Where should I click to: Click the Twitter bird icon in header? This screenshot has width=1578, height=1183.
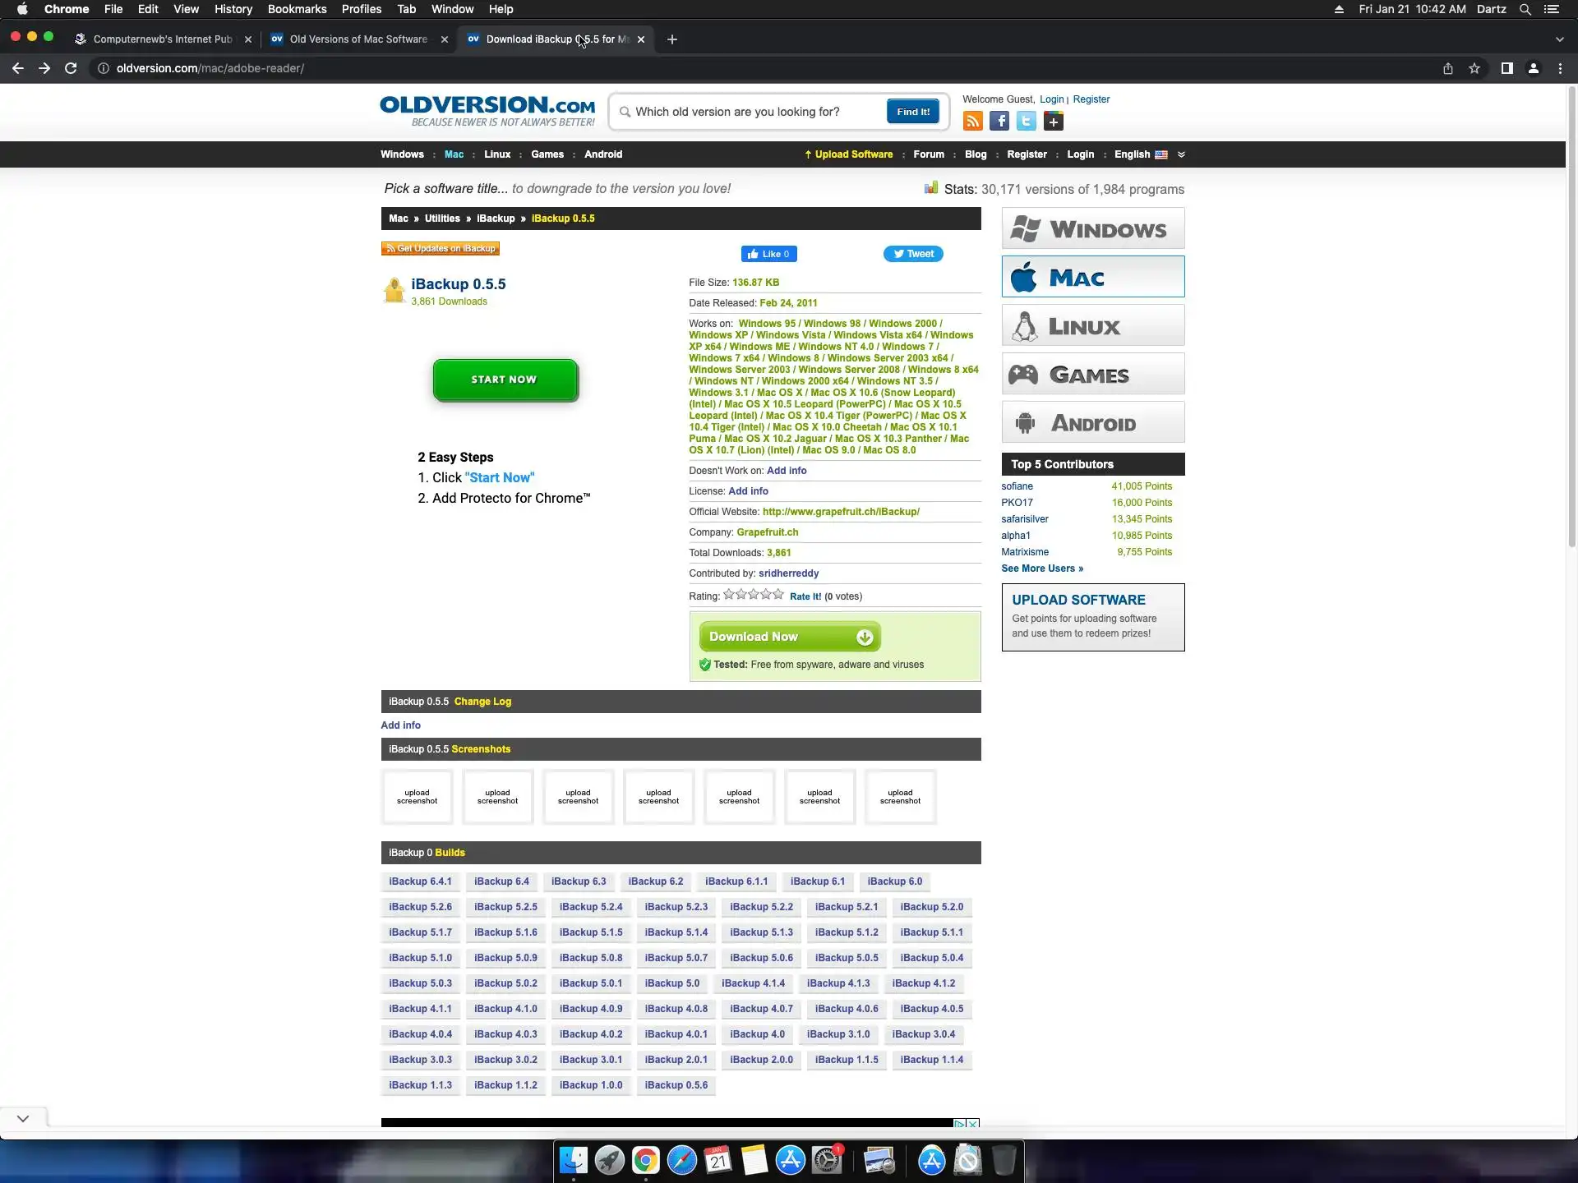pos(1027,122)
